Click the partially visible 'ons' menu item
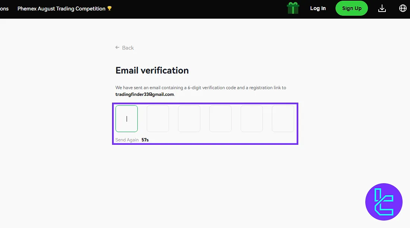This screenshot has height=228, width=410. 4,9
